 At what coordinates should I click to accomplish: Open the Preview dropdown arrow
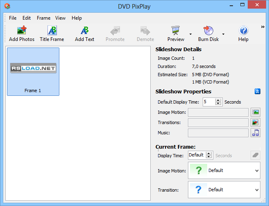(190, 34)
